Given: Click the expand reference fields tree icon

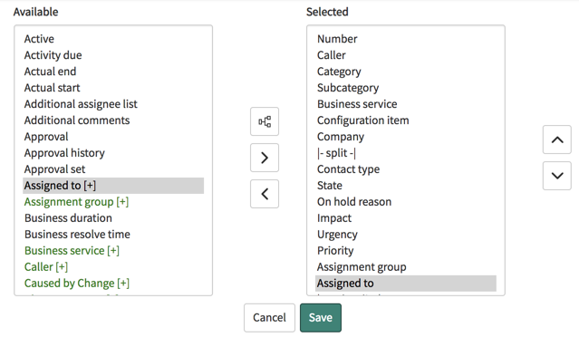Looking at the screenshot, I should (265, 121).
